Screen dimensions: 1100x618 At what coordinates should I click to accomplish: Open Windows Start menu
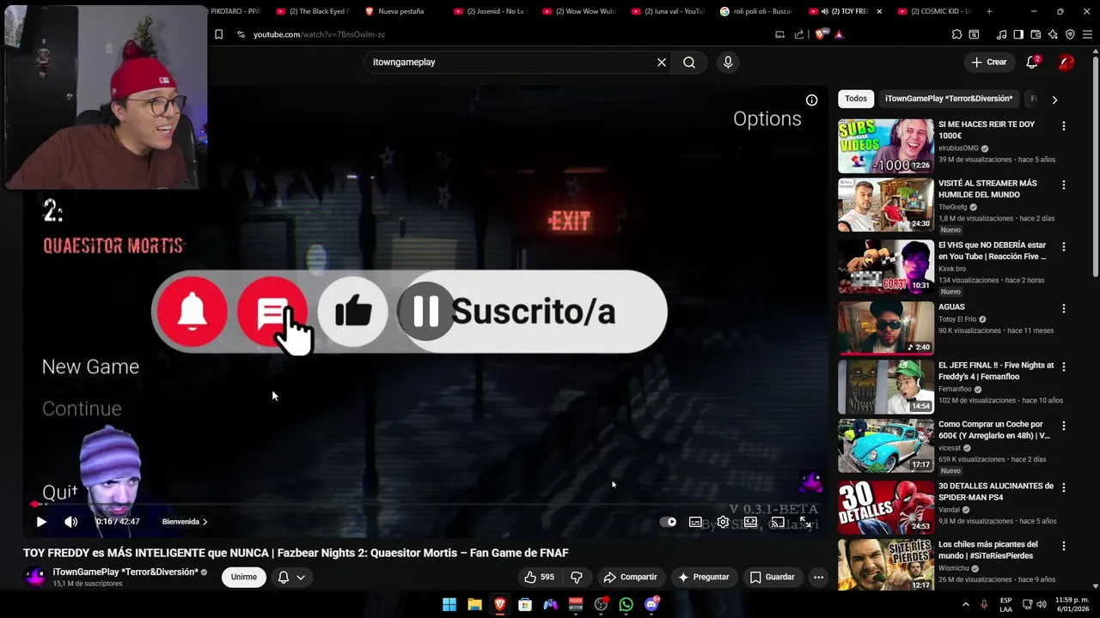click(x=449, y=604)
